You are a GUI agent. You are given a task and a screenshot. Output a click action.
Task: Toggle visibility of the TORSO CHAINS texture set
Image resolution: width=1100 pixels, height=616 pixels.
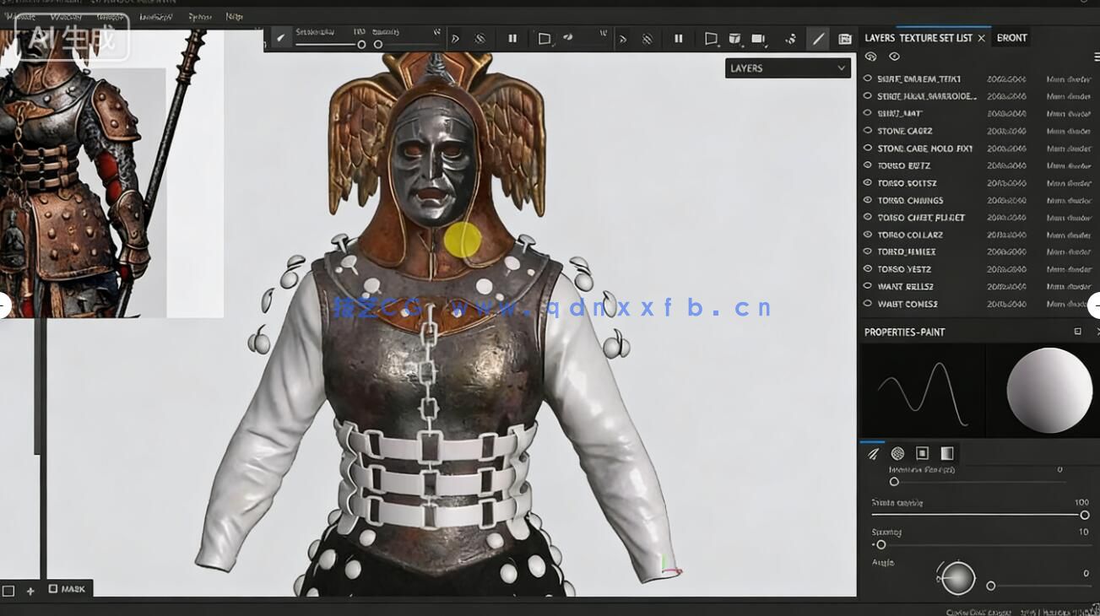point(868,200)
